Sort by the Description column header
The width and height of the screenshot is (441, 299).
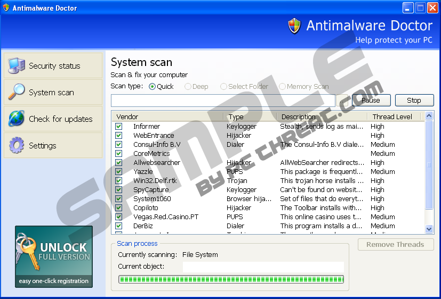click(x=322, y=117)
